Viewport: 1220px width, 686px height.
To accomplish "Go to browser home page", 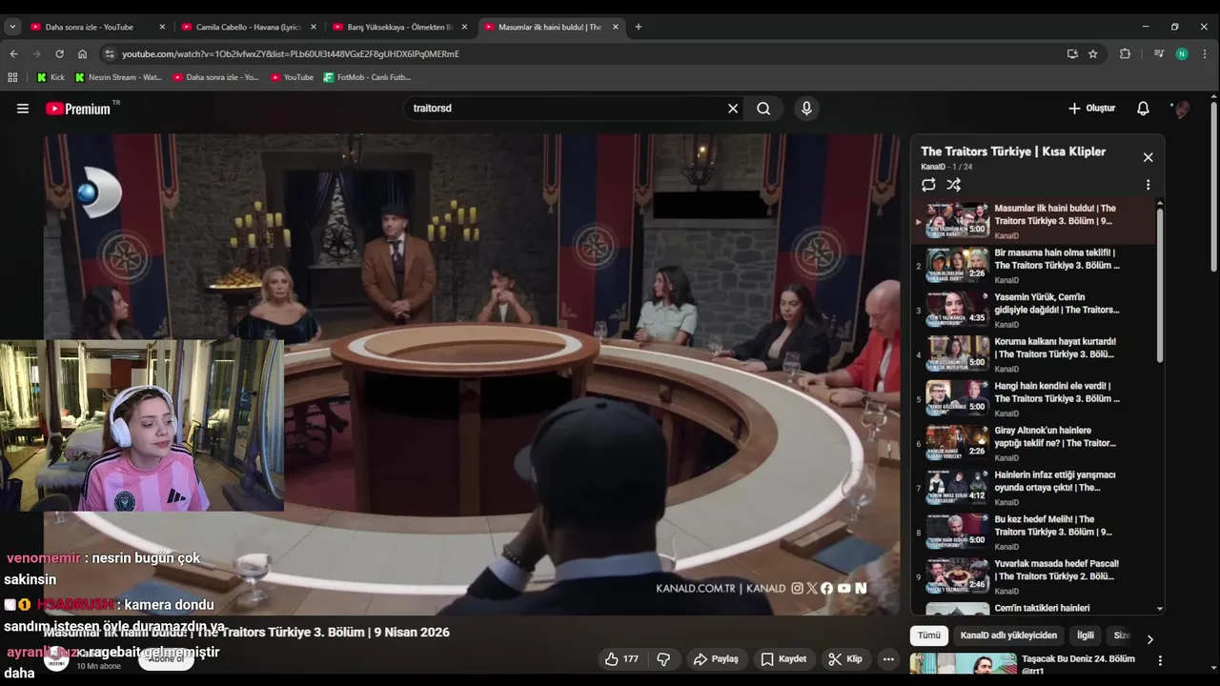I will (82, 54).
